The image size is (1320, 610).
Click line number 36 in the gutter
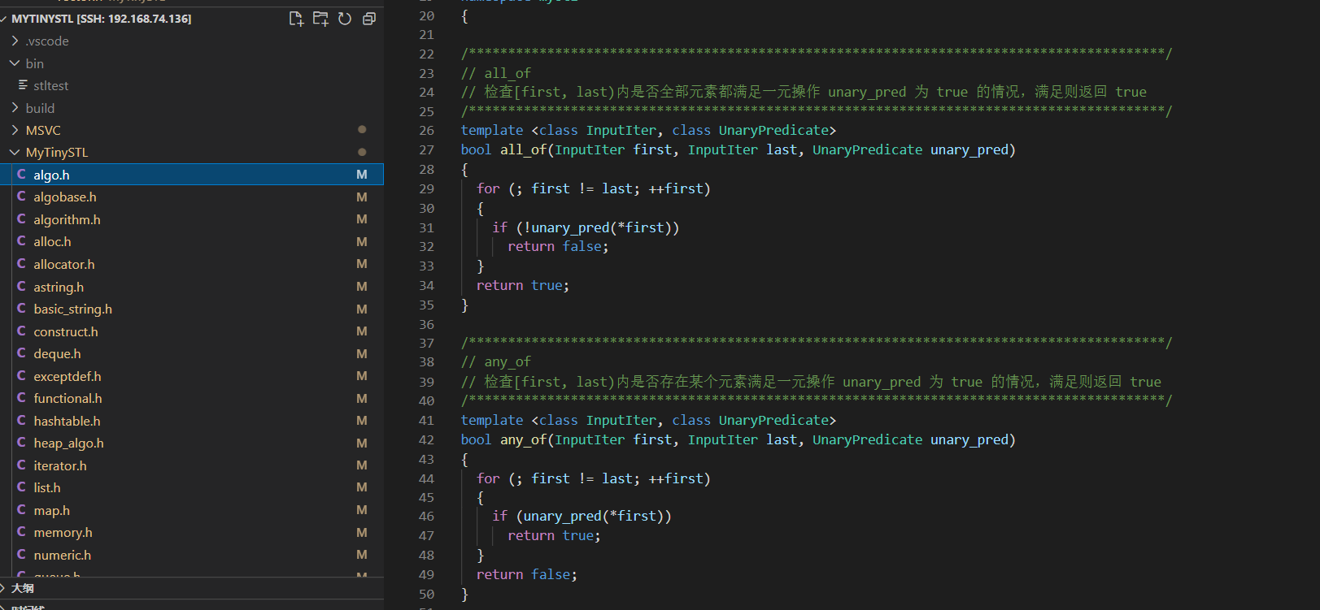427,324
